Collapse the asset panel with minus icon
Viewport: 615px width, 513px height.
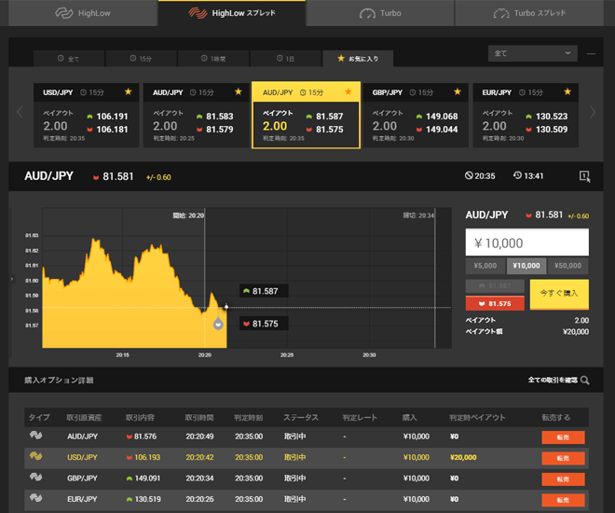pyautogui.click(x=591, y=54)
